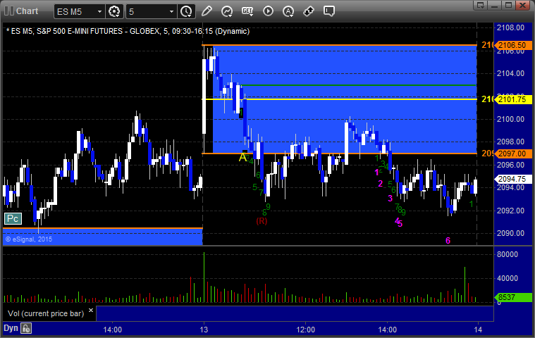Open the ES M5 symbol dropdown

click(99, 11)
